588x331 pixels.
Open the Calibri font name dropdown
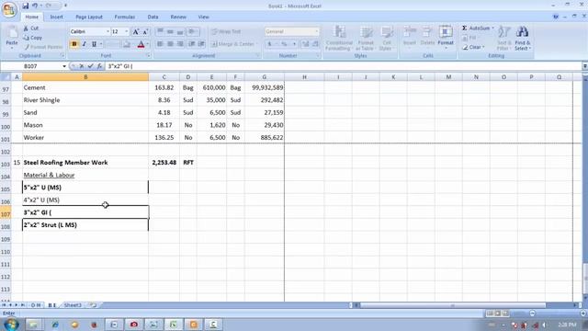coord(107,31)
